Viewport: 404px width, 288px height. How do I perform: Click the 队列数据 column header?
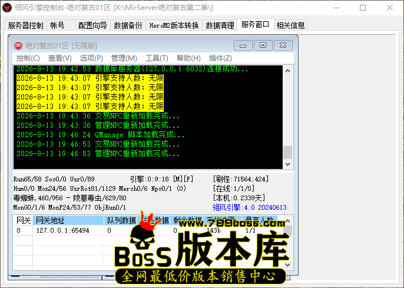tap(121, 220)
